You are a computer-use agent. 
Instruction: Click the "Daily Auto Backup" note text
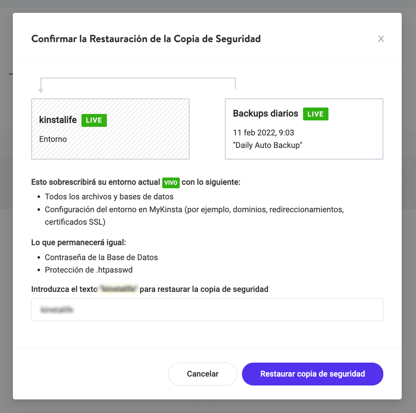coord(267,145)
